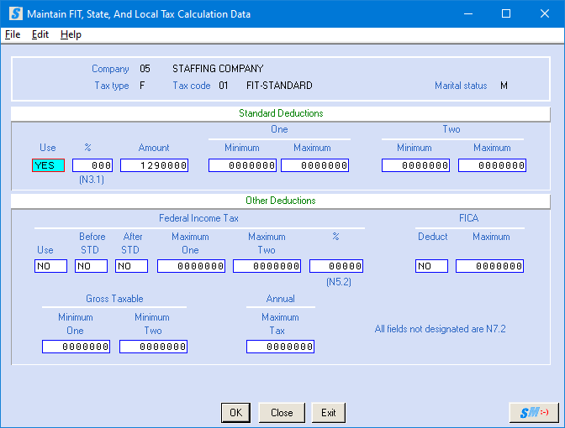
Task: Select the FICA Deduct field
Action: [x=431, y=266]
